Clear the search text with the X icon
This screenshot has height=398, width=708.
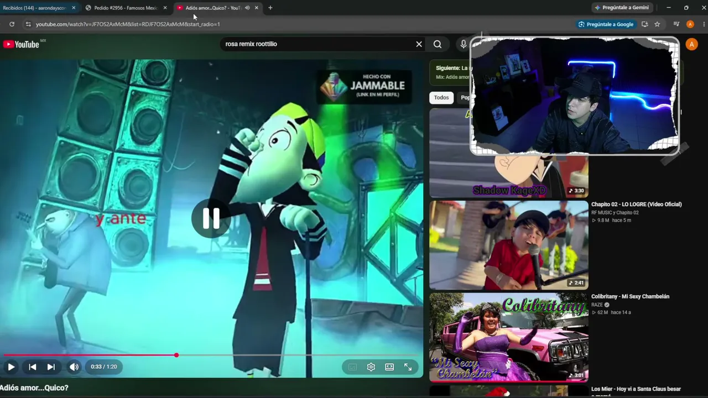coord(419,44)
